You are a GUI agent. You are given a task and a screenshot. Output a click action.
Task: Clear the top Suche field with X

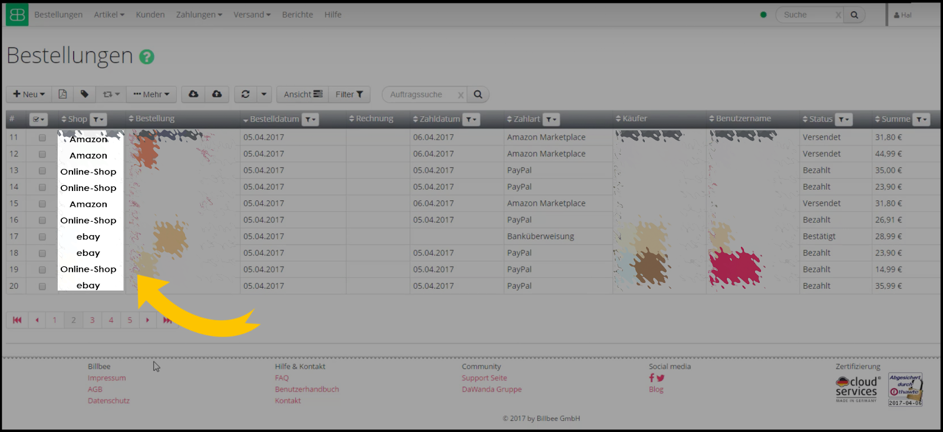838,15
